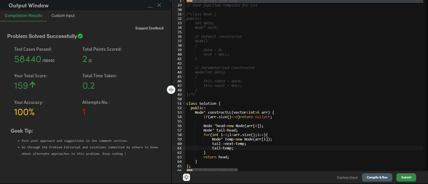The width and height of the screenshot is (428, 184).
Task: Click the 'if(arr.size()==0)return nullptr;' line
Action: (x=238, y=117)
